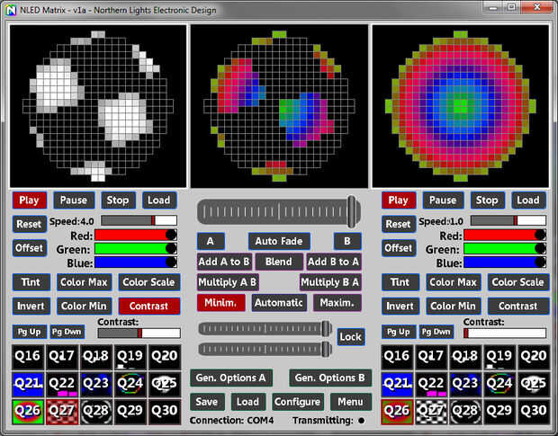Open the Menu button

[351, 402]
